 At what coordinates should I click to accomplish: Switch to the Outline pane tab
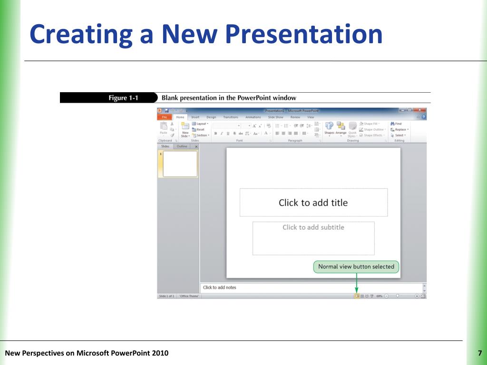(182, 146)
